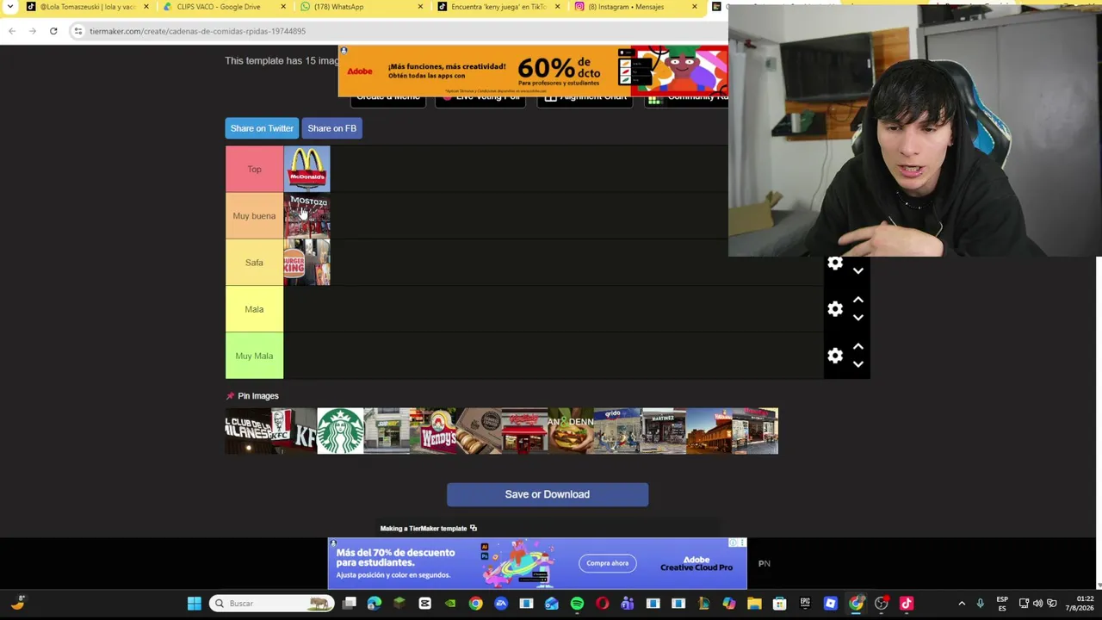Open Epic Games Launcher from the taskbar
Image resolution: width=1102 pixels, height=620 pixels.
[805, 604]
